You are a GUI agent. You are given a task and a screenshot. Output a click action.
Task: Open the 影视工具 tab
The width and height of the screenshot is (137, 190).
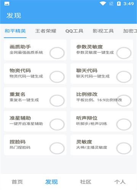[x=103, y=31]
